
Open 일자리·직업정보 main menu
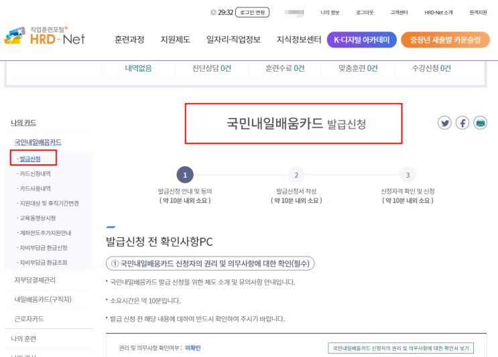[233, 40]
